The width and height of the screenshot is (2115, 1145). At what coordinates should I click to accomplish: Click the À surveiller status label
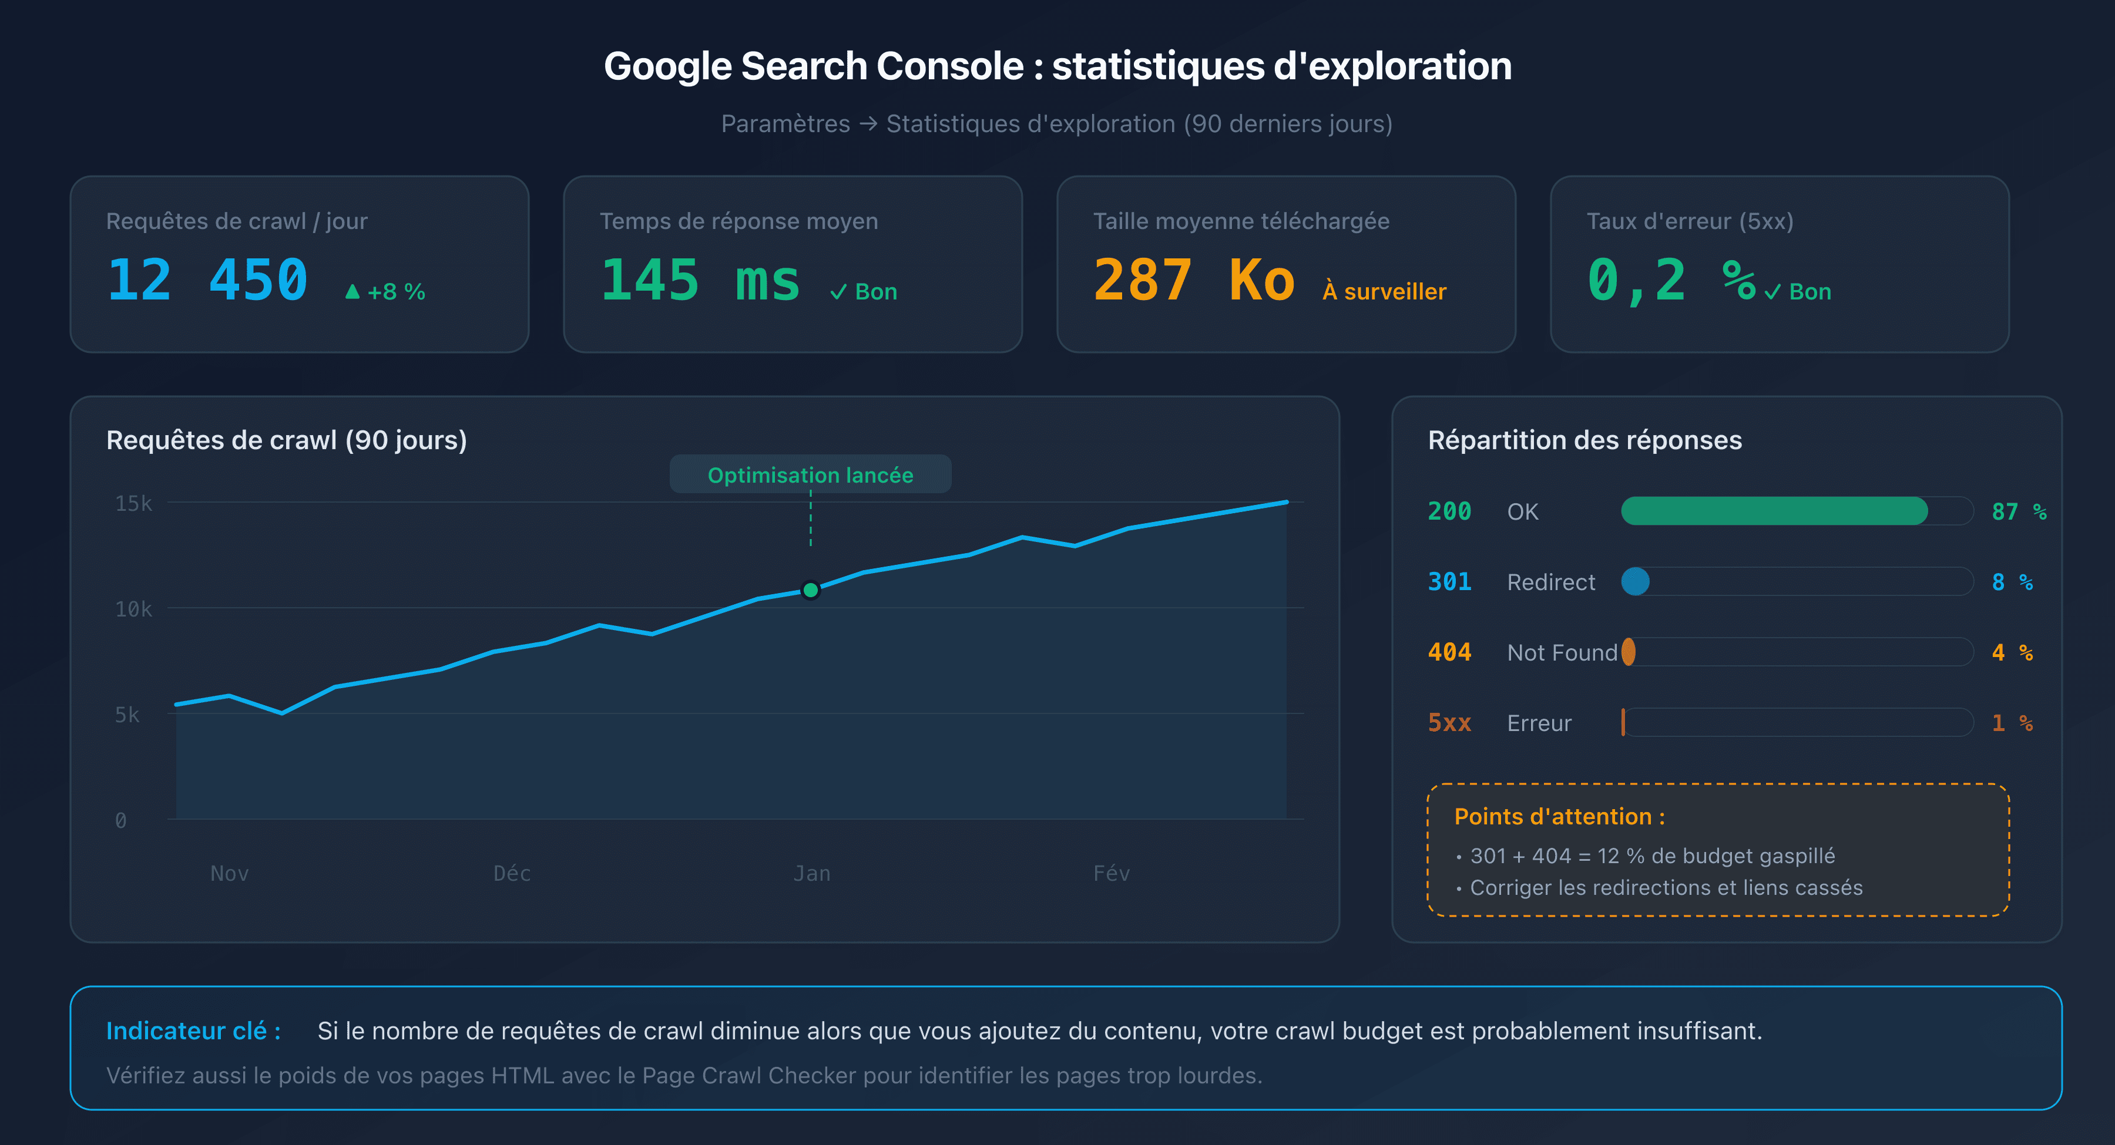click(x=1384, y=291)
